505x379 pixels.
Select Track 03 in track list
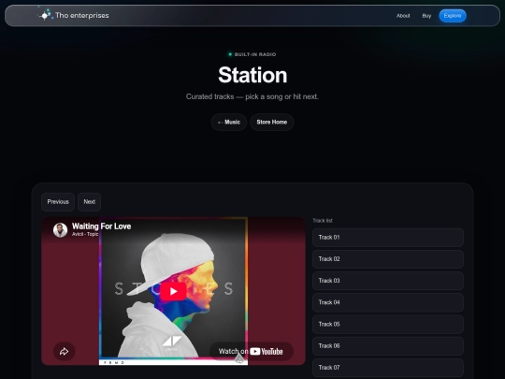coord(388,281)
